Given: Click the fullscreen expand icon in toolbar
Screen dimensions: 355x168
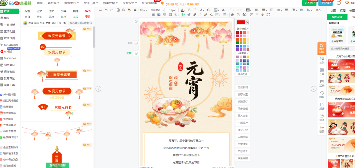Looking at the screenshot, I should (268, 15).
